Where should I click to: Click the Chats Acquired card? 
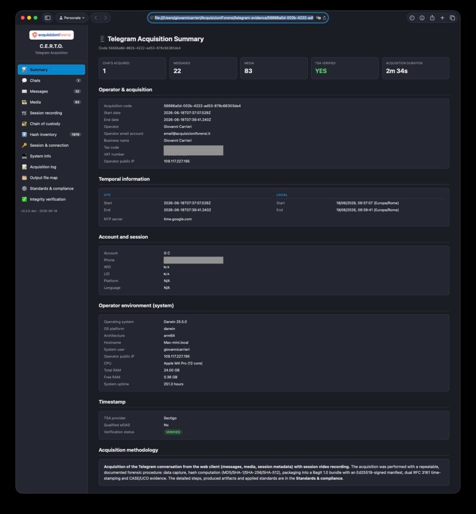132,68
